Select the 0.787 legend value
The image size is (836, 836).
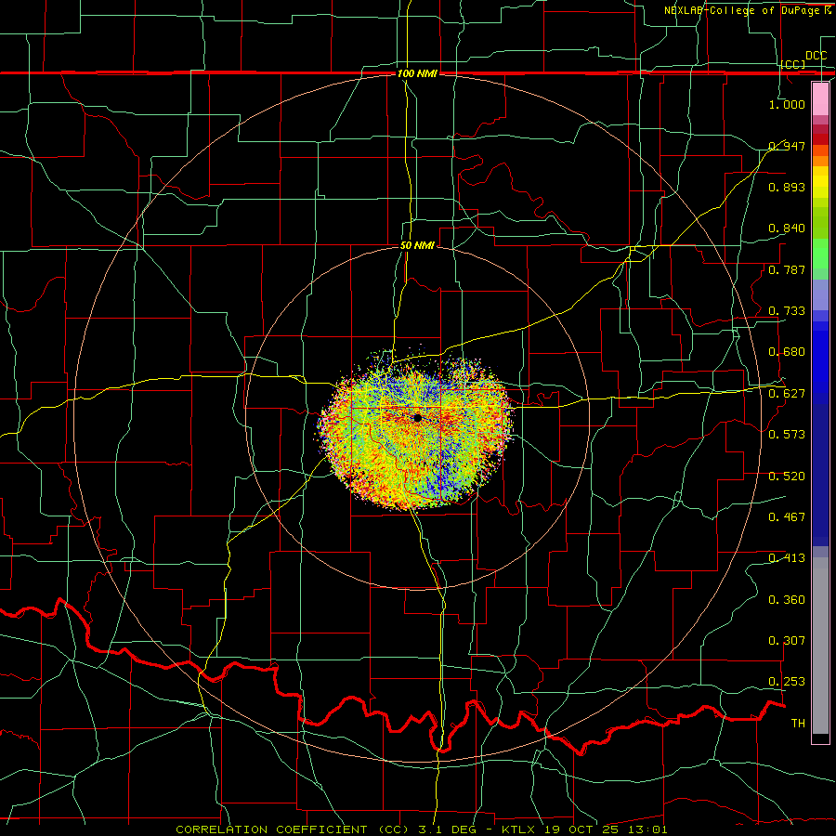(787, 269)
